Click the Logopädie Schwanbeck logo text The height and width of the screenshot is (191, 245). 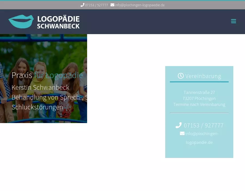click(58, 22)
